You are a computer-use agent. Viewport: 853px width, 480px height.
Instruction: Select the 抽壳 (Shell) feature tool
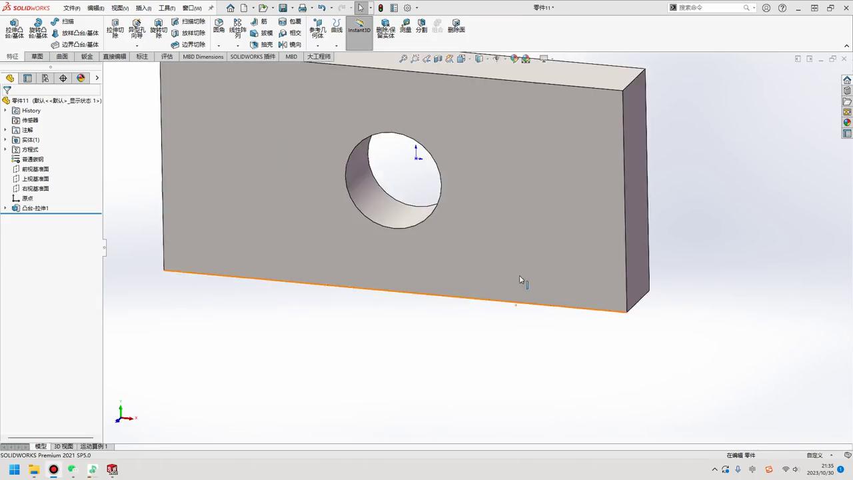[266, 44]
